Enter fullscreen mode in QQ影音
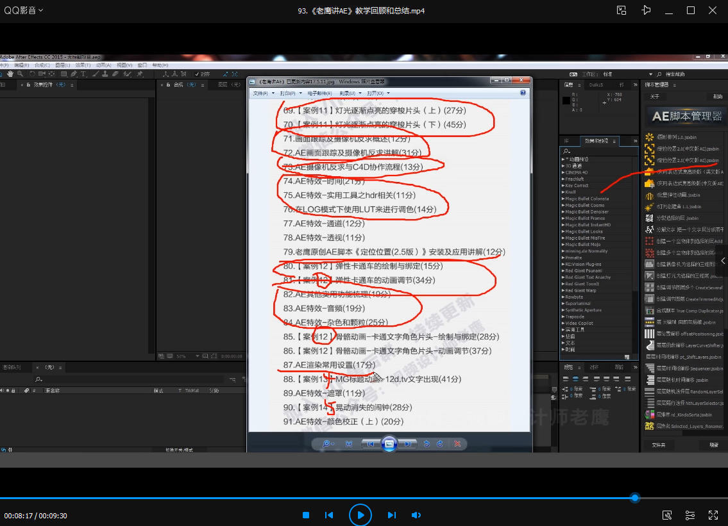The height and width of the screenshot is (526, 728). (713, 515)
